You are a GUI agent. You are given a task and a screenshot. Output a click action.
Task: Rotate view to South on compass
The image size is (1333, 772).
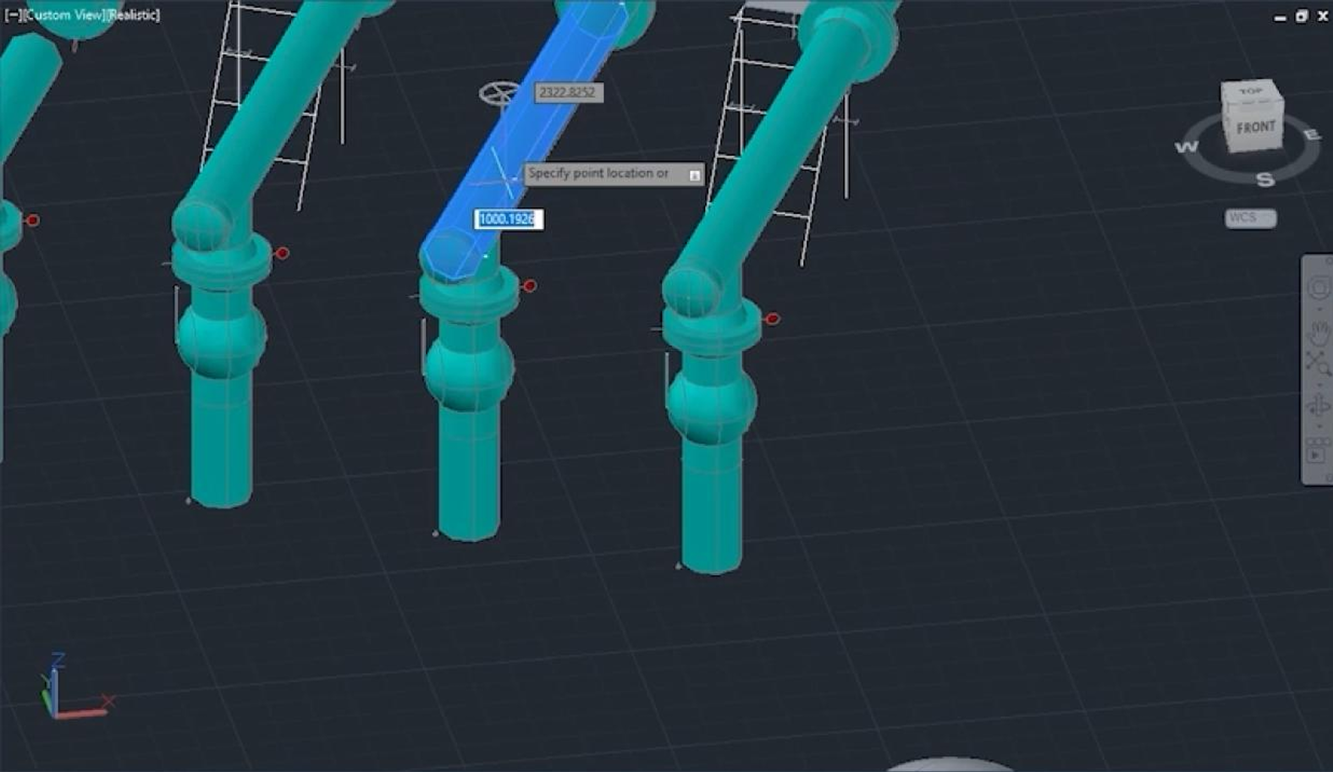point(1264,179)
